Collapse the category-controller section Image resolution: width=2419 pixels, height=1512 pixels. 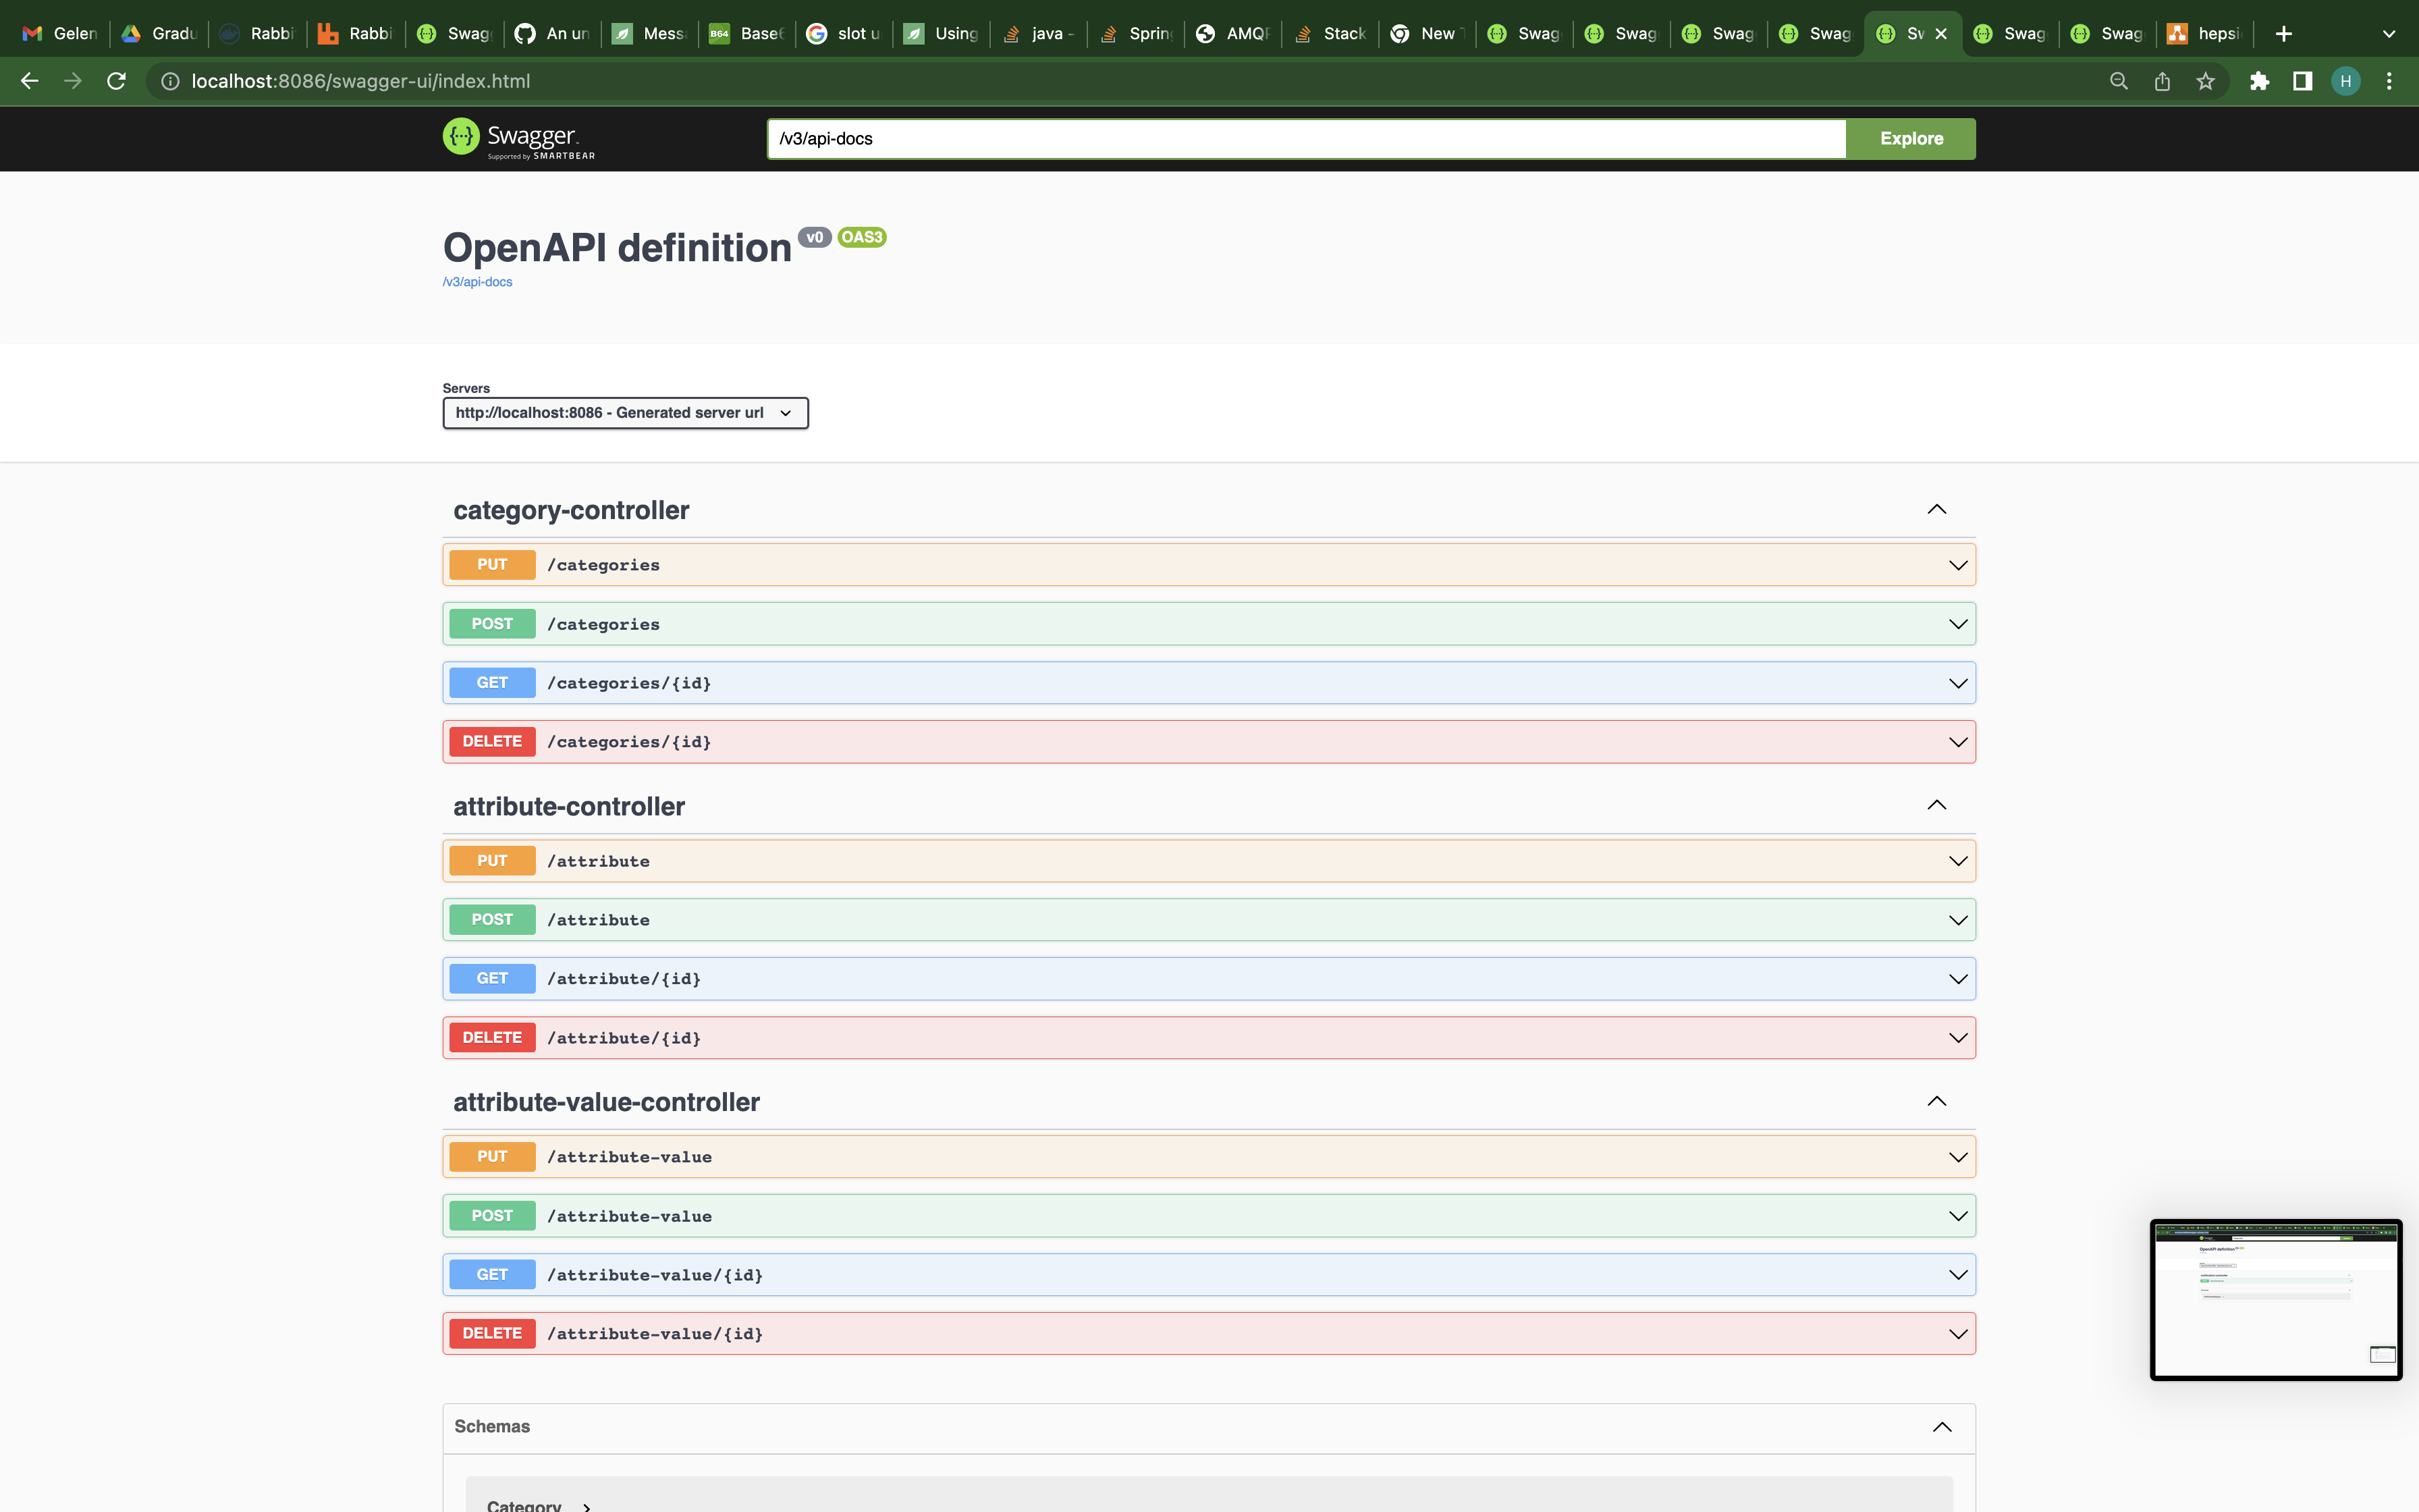[1936, 509]
